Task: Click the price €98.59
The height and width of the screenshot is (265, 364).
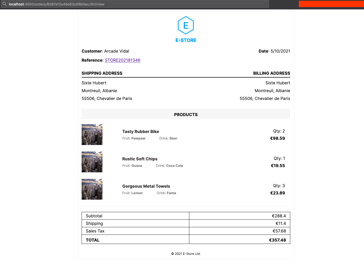Action: click(x=277, y=138)
